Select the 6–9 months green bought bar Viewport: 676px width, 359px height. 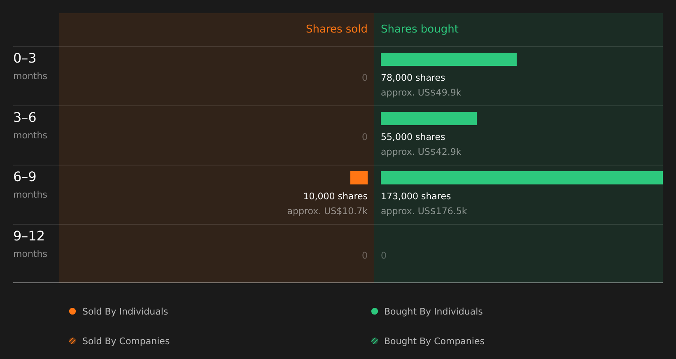click(522, 178)
